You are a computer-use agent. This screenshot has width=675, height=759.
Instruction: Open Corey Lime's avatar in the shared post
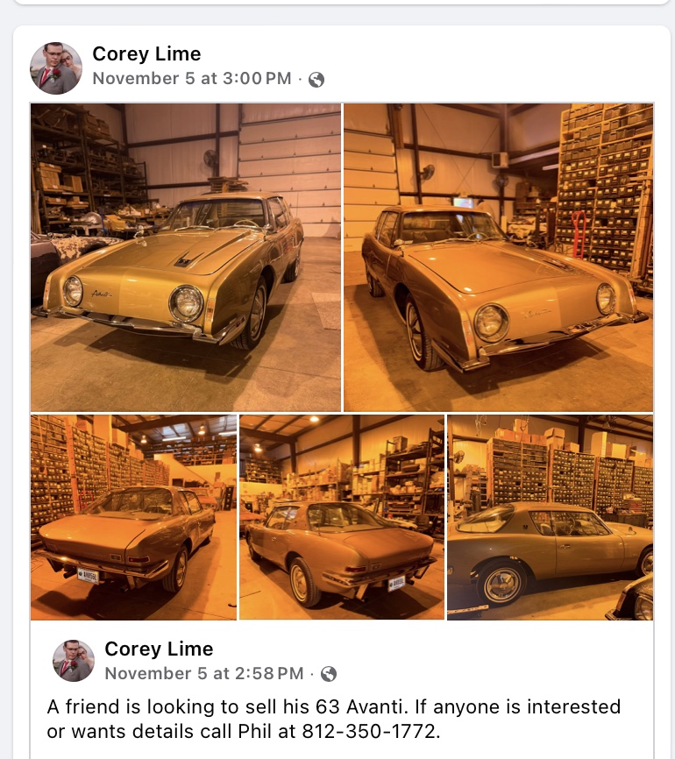click(74, 661)
